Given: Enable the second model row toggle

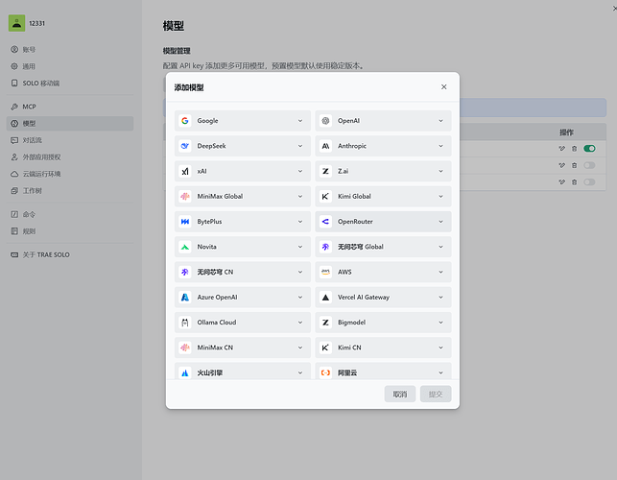Looking at the screenshot, I should [x=589, y=165].
